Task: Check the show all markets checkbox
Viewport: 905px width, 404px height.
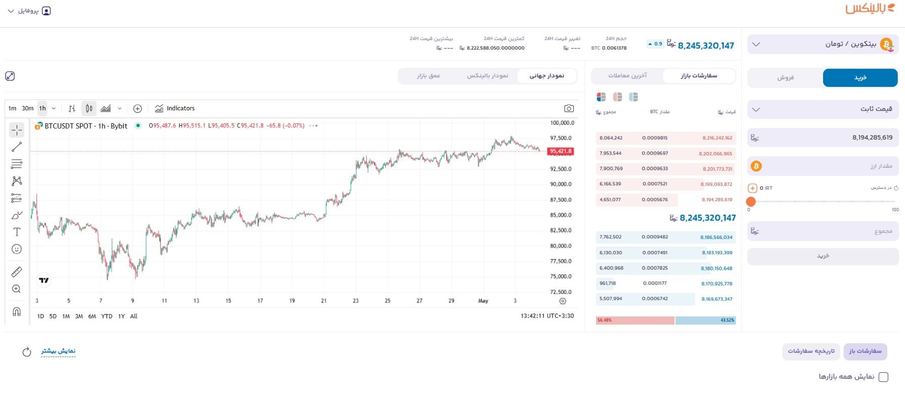Action: [x=884, y=377]
